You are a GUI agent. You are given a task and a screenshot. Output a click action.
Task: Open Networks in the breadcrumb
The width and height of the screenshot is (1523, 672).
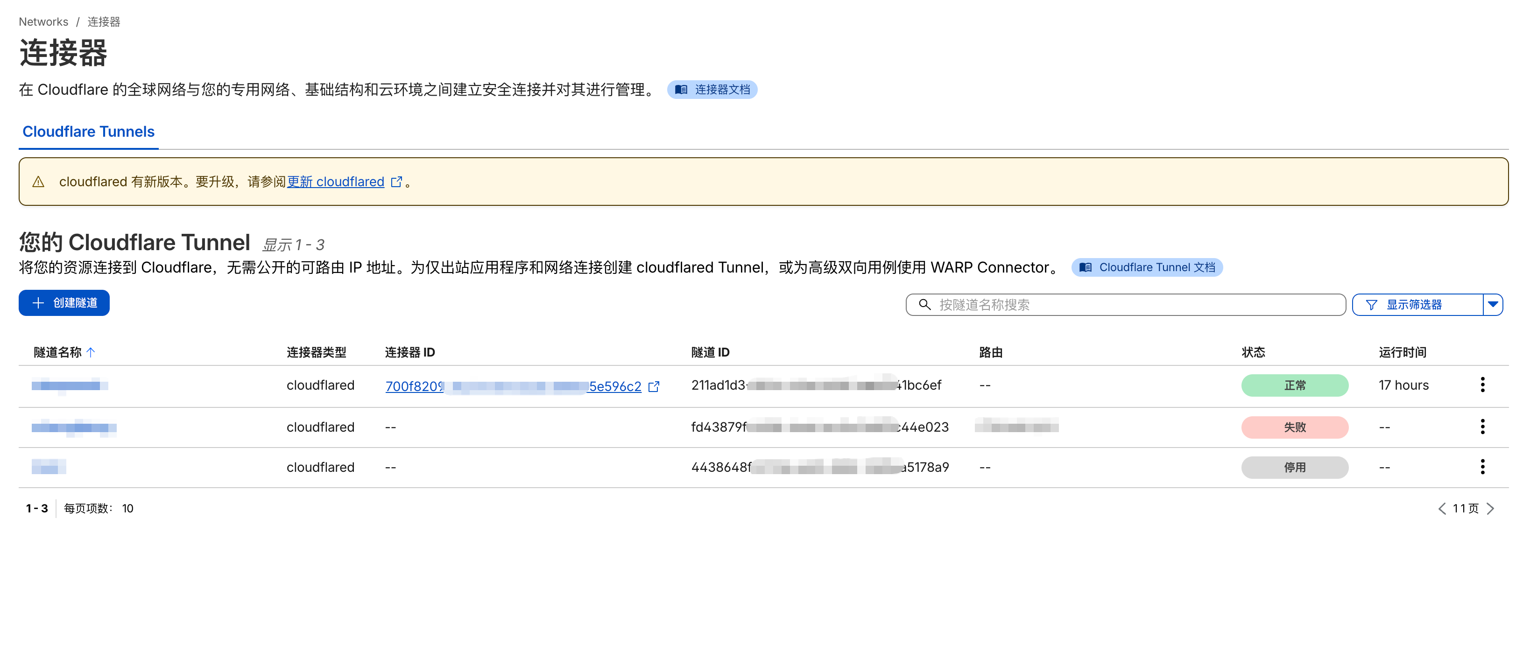(x=44, y=21)
